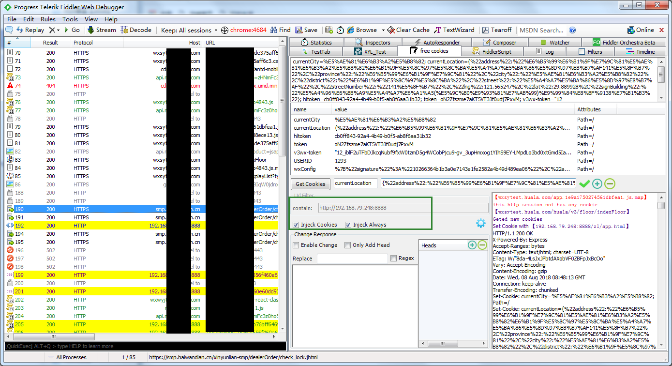Viewport: 672px width, 366px height.
Task: Open the File menu
Action: [12, 19]
